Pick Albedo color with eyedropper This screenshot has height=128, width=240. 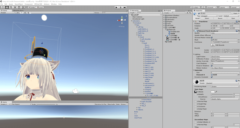click(x=216, y=92)
